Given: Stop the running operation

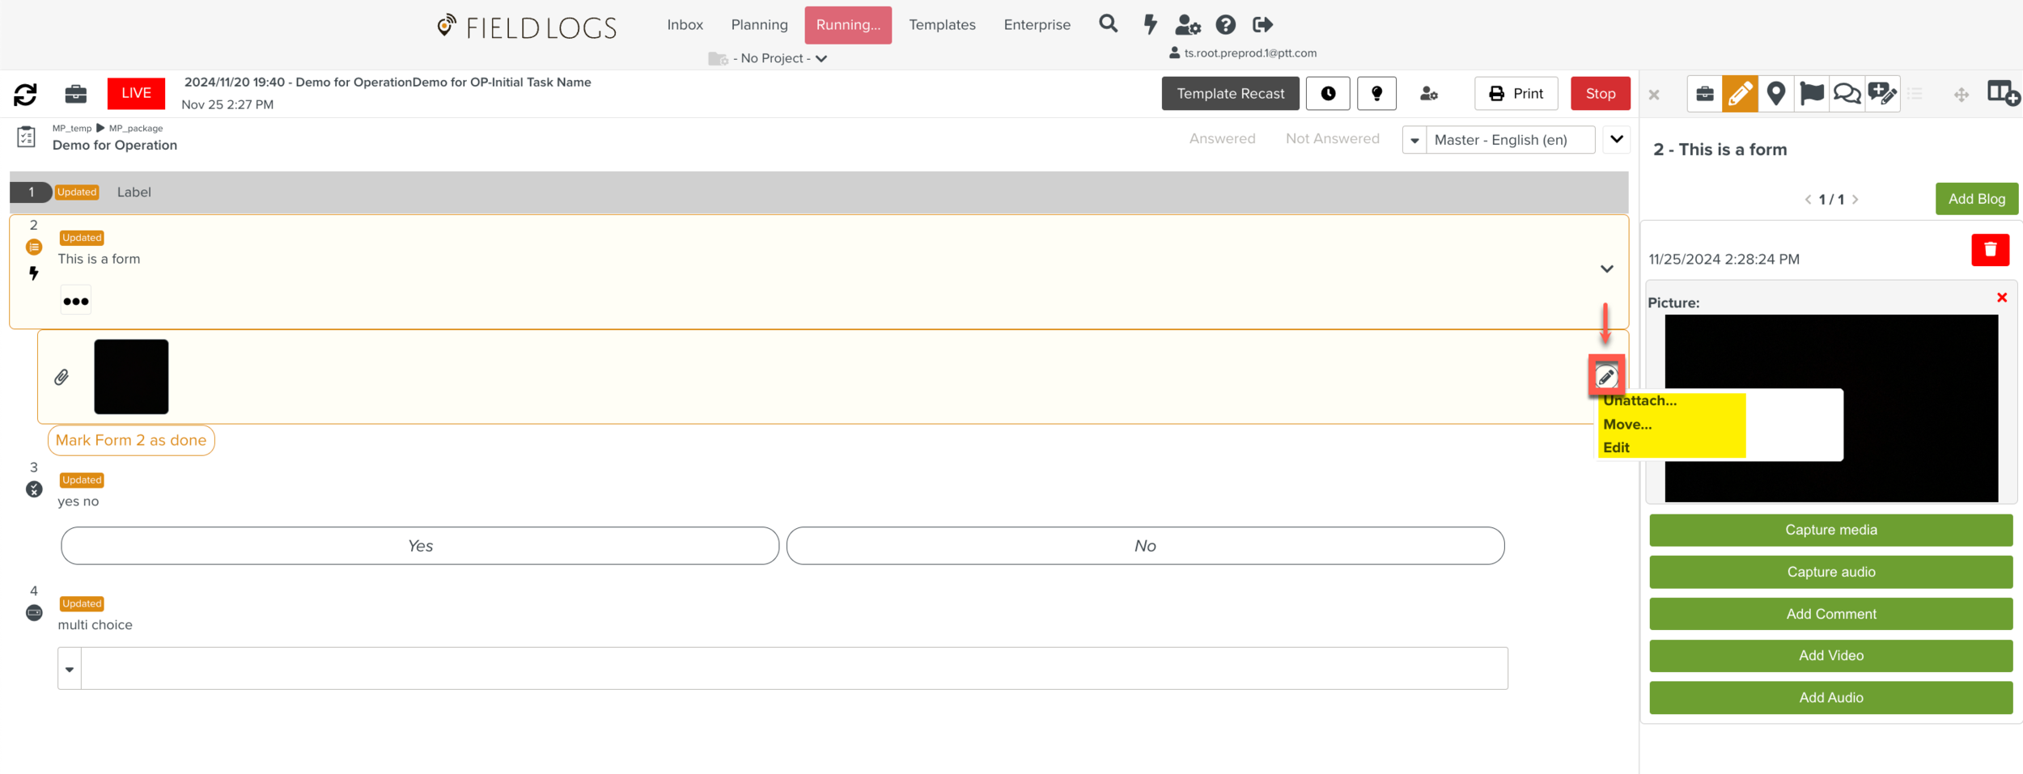Looking at the screenshot, I should click(x=1600, y=94).
